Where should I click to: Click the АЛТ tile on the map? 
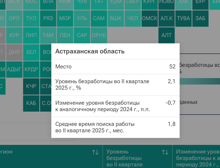pos(167,35)
